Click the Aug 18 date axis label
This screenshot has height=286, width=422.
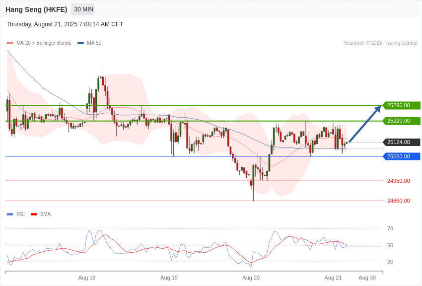87,278
